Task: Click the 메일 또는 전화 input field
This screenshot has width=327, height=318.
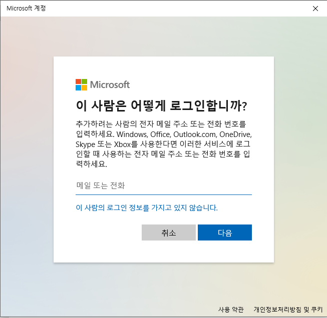Action: pyautogui.click(x=163, y=185)
